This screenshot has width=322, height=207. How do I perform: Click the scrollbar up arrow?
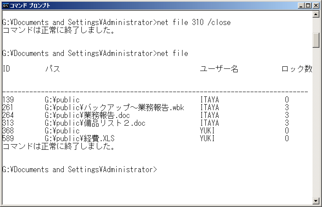coord(316,14)
